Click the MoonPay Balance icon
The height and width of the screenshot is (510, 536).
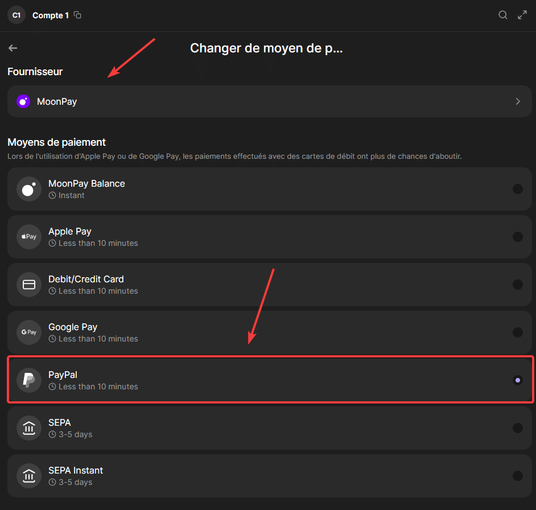(x=29, y=189)
